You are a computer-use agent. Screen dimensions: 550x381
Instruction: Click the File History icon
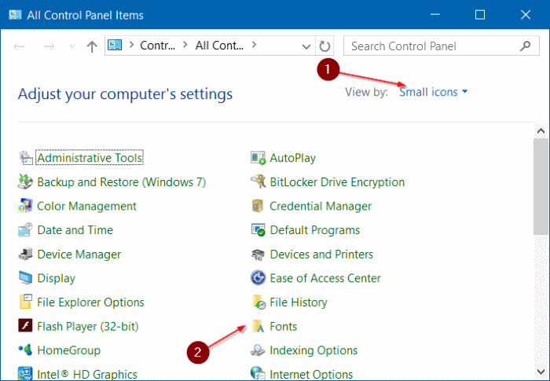[258, 302]
